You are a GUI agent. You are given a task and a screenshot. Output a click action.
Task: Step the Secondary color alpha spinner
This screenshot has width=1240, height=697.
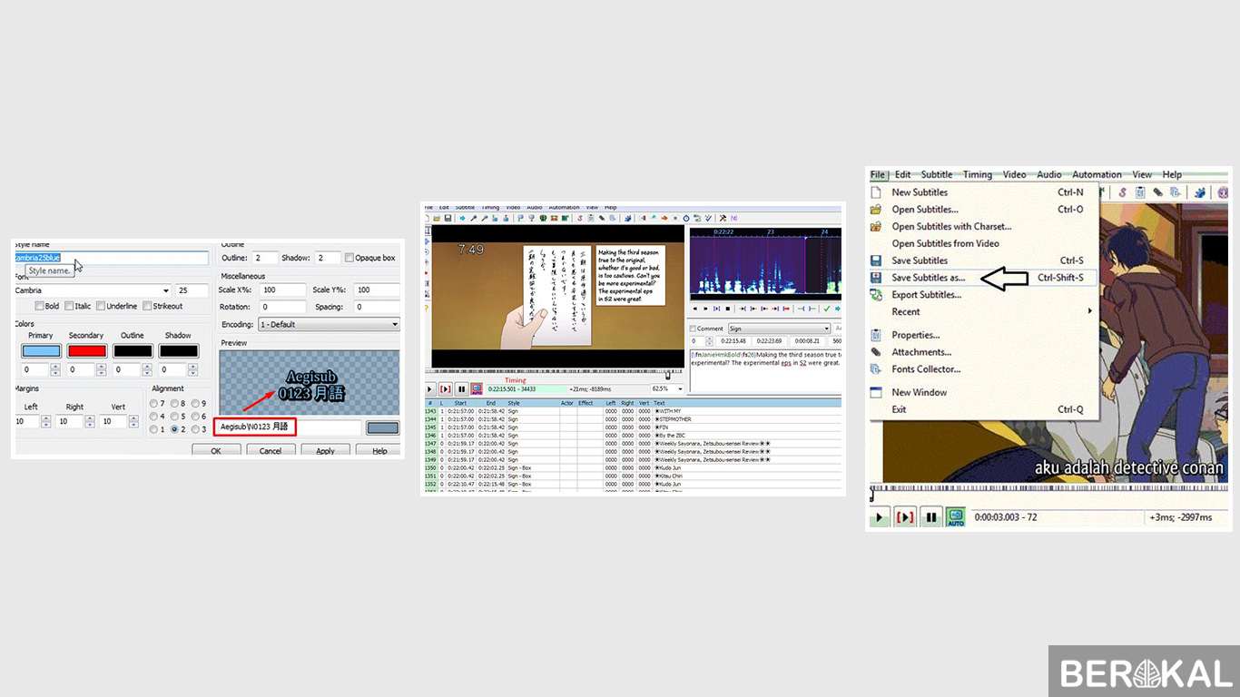point(101,369)
